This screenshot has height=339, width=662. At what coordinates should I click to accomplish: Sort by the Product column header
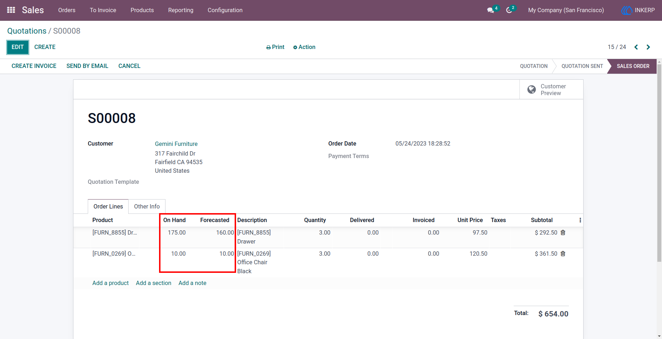tap(103, 220)
